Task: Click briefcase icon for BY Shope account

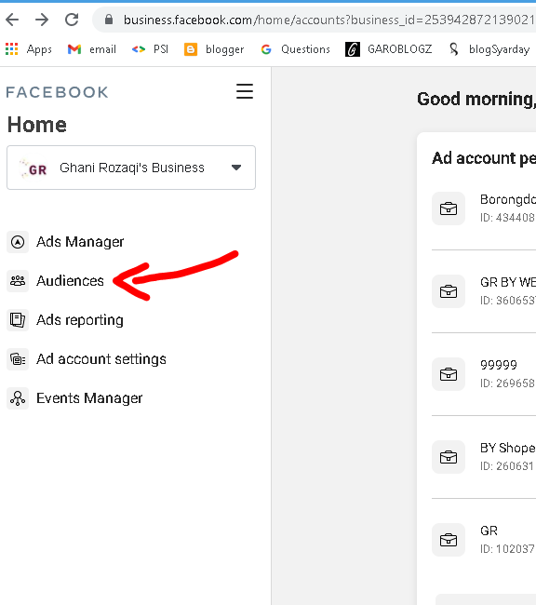Action: coord(449,457)
